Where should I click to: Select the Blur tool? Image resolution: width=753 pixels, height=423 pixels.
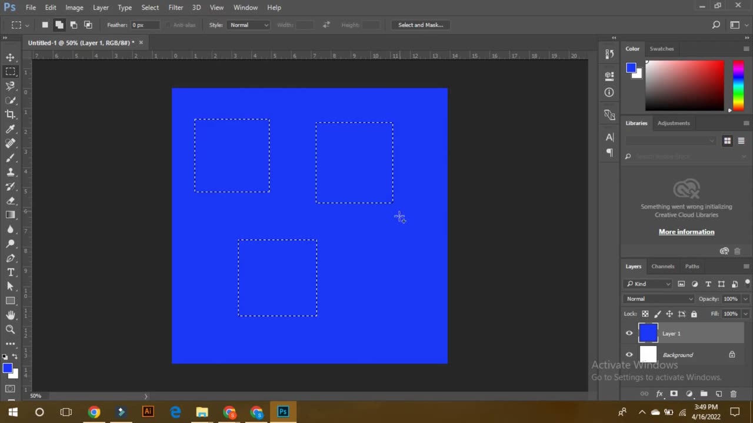[x=11, y=230]
